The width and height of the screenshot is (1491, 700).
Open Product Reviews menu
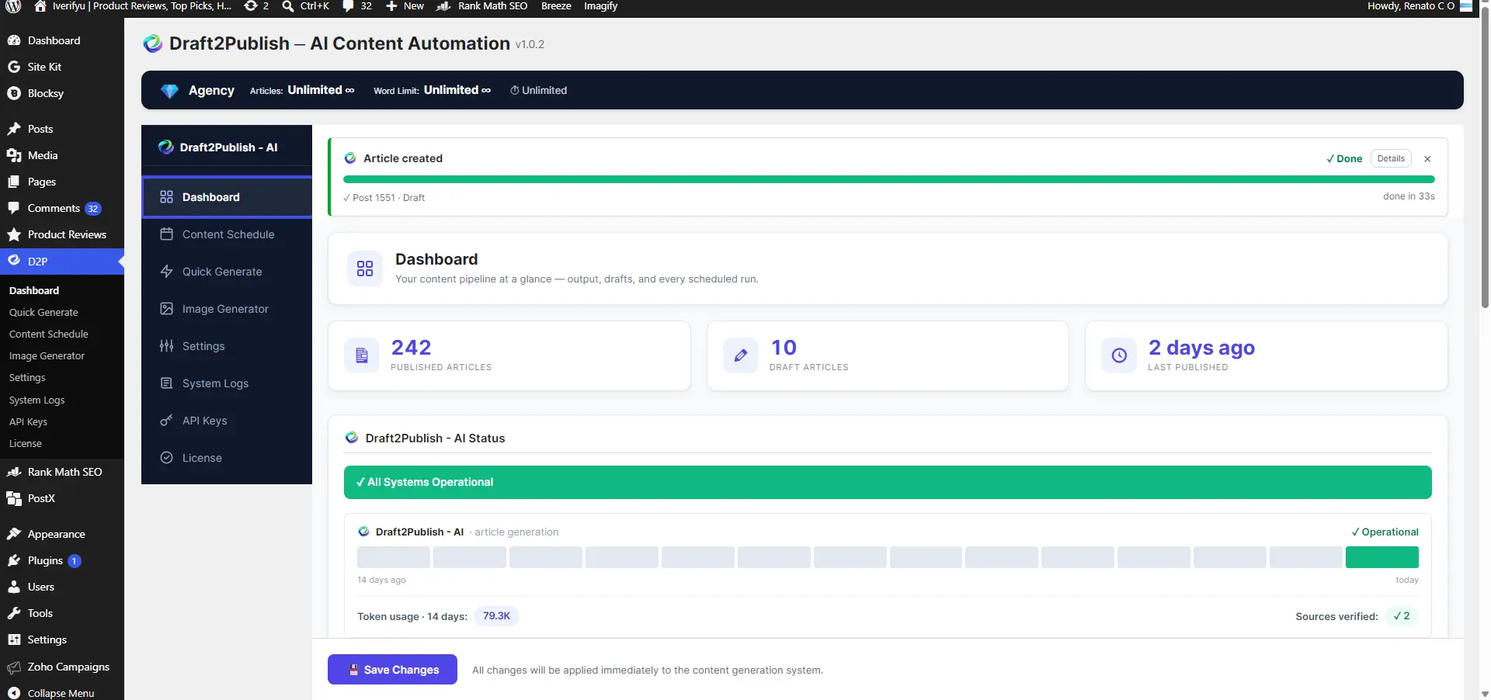pyautogui.click(x=62, y=234)
